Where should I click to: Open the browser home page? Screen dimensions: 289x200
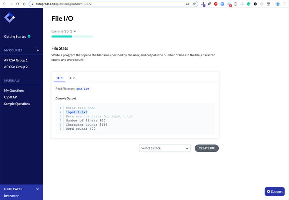click(24, 4)
